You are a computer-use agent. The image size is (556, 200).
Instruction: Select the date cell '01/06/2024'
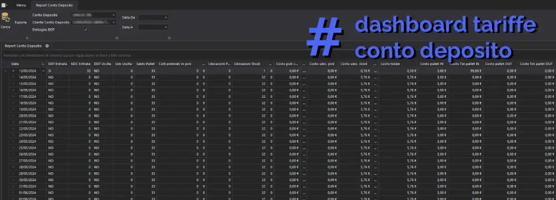pos(28,193)
